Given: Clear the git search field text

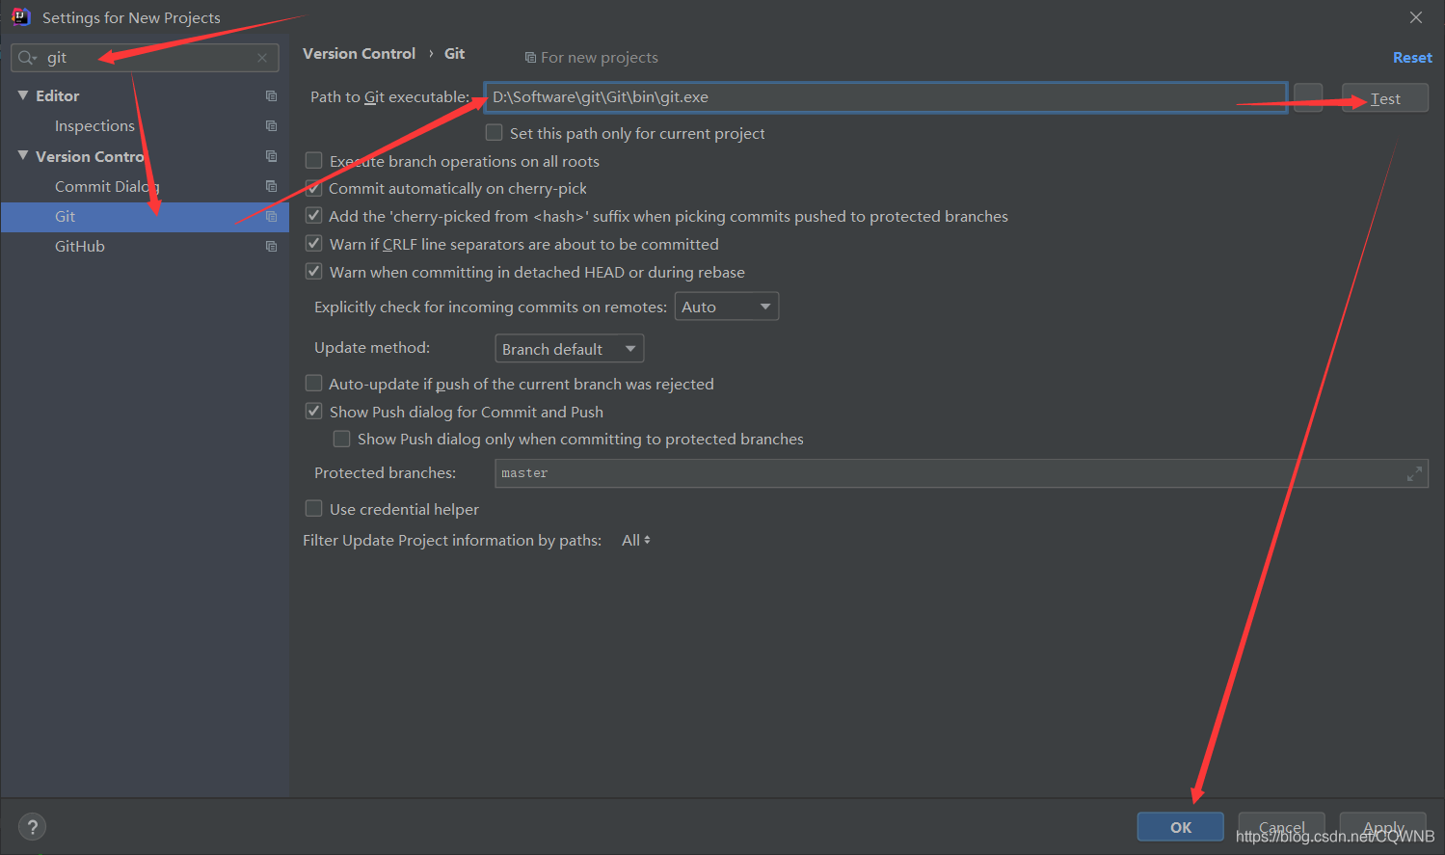Looking at the screenshot, I should [x=262, y=58].
